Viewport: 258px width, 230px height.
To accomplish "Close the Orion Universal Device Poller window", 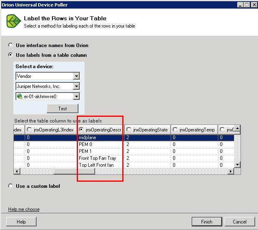I will [254, 5].
